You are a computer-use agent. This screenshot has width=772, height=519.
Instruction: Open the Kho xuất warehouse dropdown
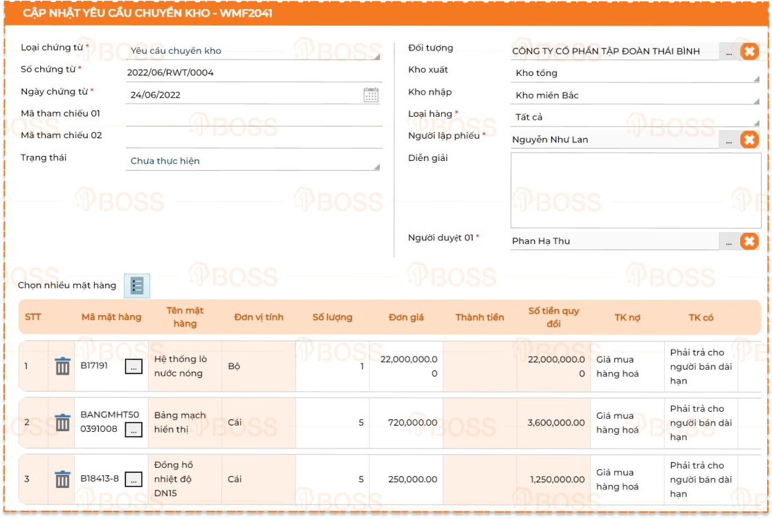(x=635, y=73)
